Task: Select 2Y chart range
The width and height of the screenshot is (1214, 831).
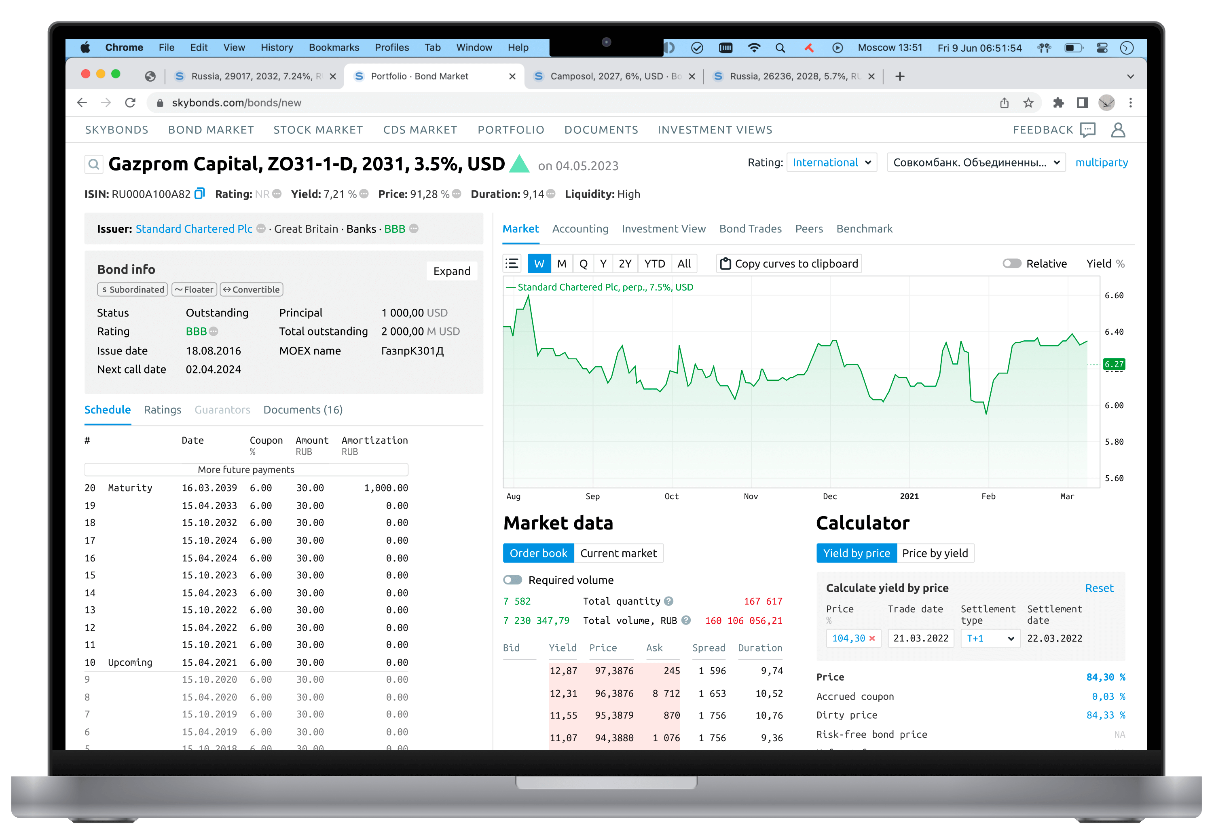Action: pos(625,264)
